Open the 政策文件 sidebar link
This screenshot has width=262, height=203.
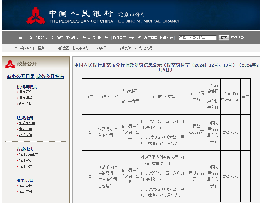pos(25,135)
